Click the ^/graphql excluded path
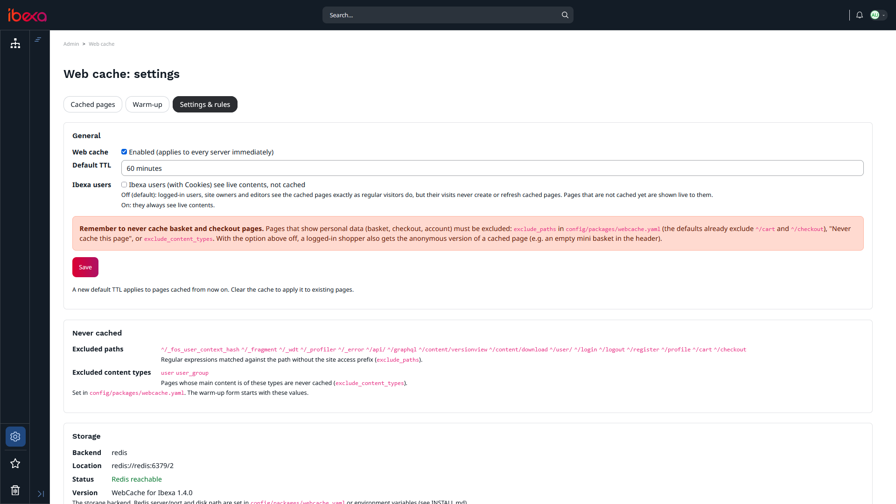 point(402,350)
